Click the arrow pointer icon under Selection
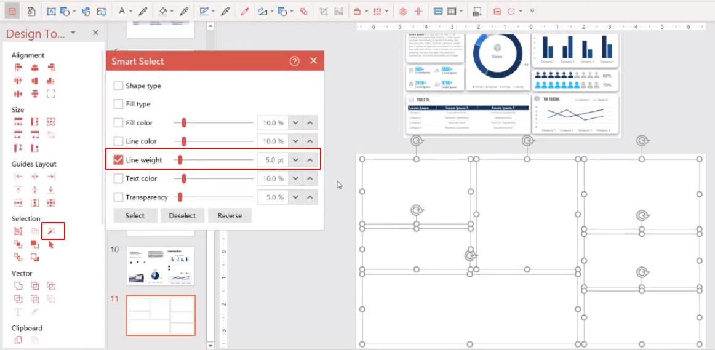The height and width of the screenshot is (350, 715). (x=52, y=244)
